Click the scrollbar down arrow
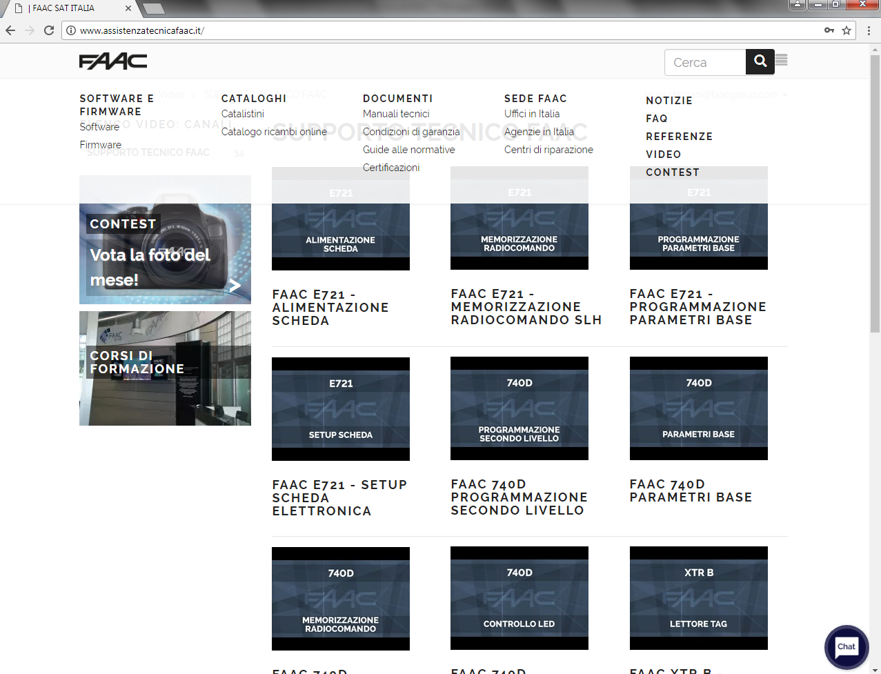The image size is (881, 674). [x=875, y=668]
